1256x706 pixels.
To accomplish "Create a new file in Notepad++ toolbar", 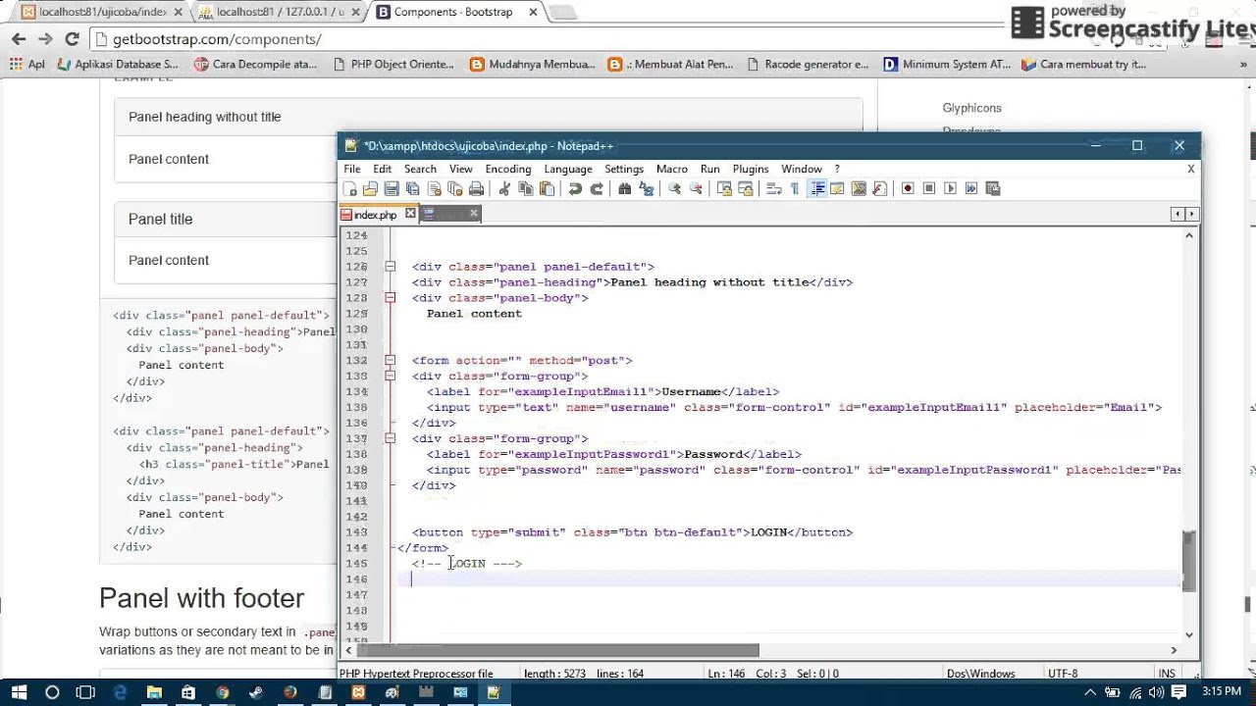I will coord(349,188).
